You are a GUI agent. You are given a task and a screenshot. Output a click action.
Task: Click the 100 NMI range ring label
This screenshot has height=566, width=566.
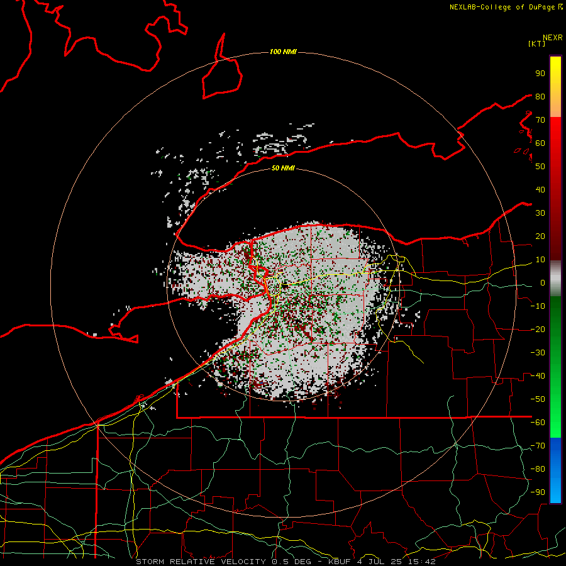pyautogui.click(x=283, y=52)
